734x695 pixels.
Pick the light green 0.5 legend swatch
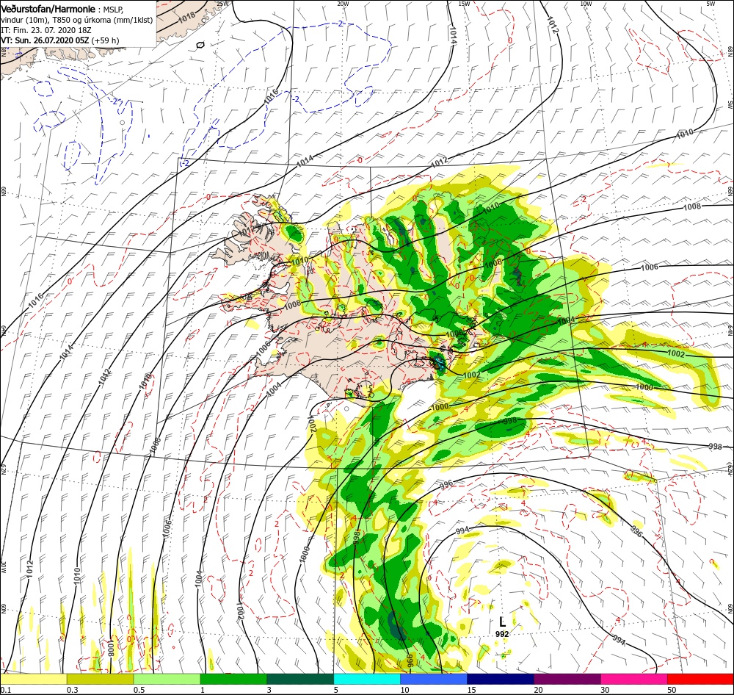pyautogui.click(x=167, y=679)
